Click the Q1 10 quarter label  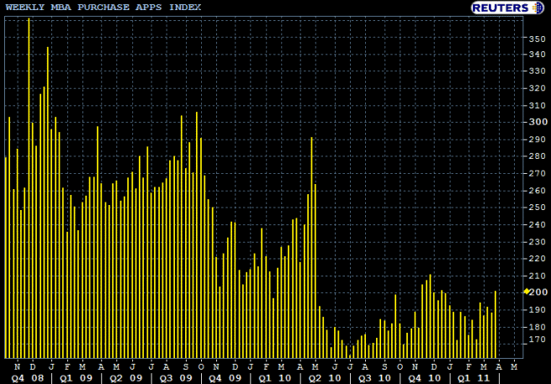coord(273,377)
